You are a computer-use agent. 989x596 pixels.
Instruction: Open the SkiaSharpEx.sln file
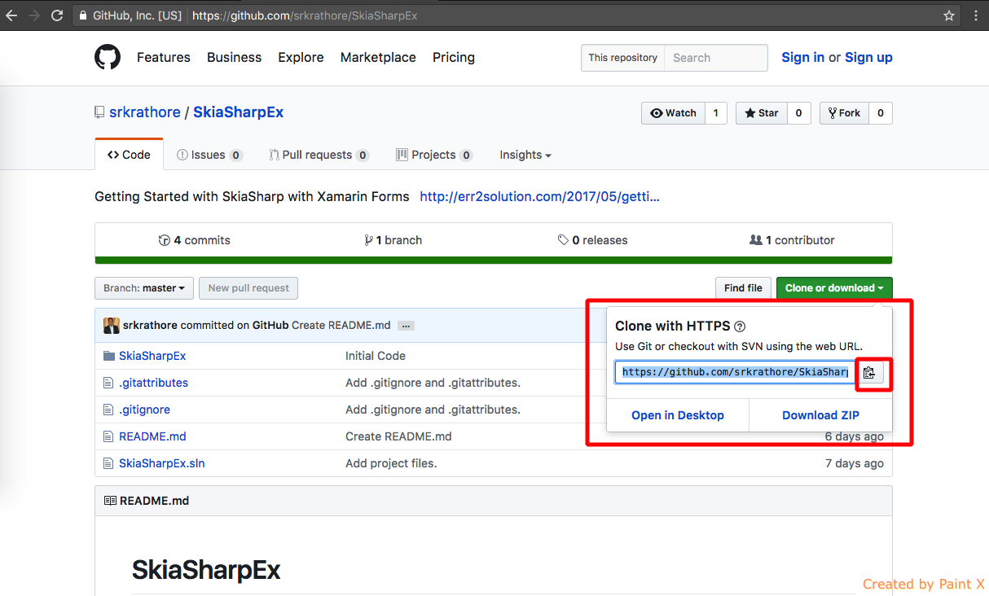[162, 463]
